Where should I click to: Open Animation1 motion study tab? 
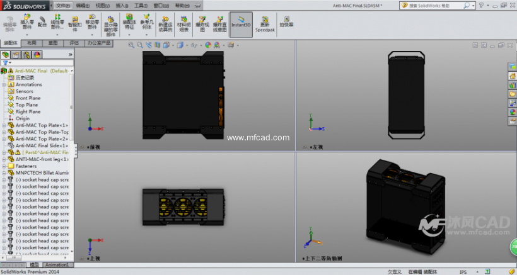[57, 265]
